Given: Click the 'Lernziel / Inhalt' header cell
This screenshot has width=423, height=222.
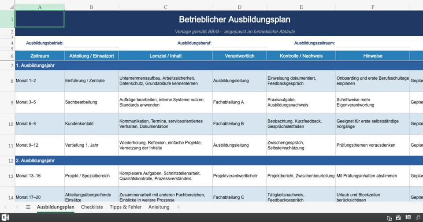Looking at the screenshot, I should click(165, 56).
